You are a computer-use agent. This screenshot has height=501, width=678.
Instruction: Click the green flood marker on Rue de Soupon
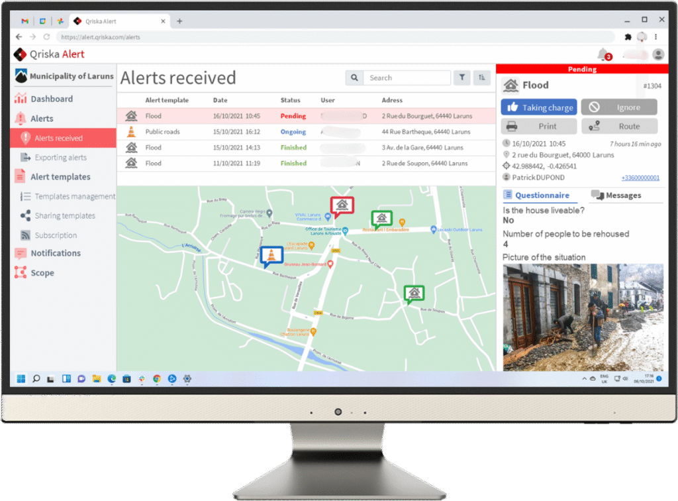coord(414,294)
